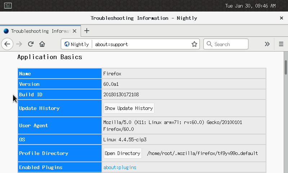Click the Open Directory button
This screenshot has width=288, height=173.
point(122,153)
